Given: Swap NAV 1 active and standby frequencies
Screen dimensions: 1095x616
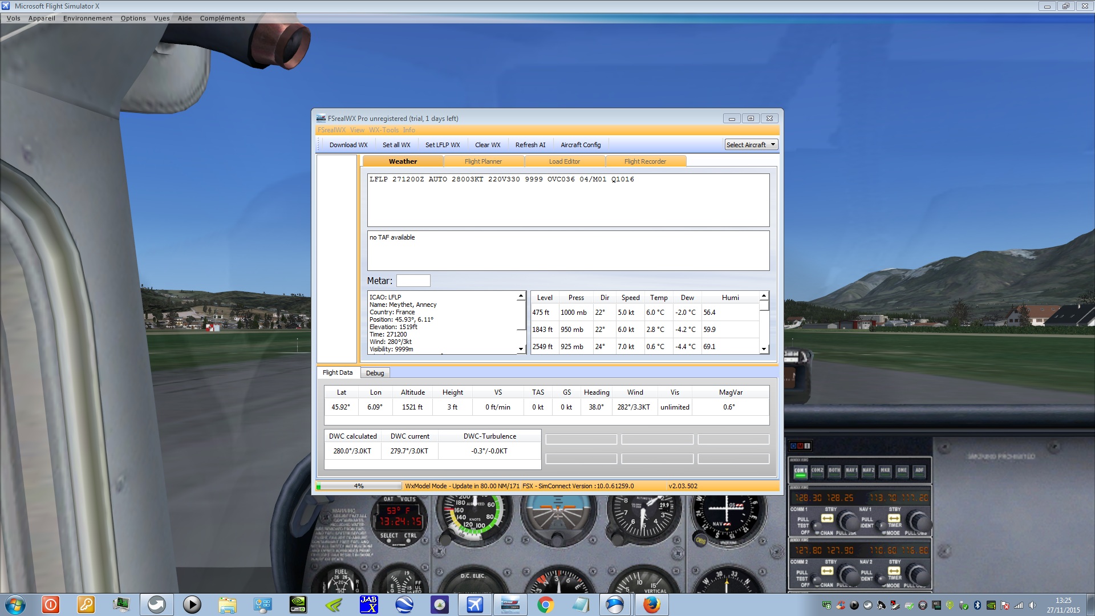Looking at the screenshot, I should pos(894,518).
